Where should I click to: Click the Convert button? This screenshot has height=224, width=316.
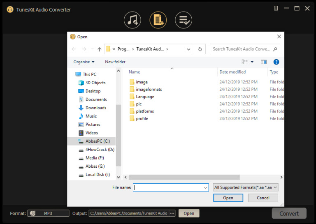(289, 213)
